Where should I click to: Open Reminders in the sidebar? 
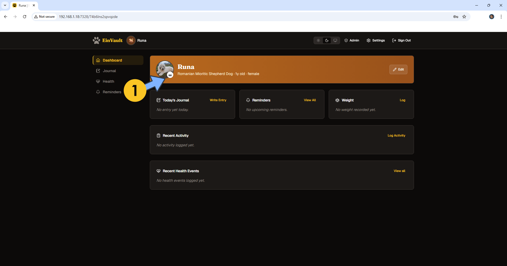tap(112, 92)
